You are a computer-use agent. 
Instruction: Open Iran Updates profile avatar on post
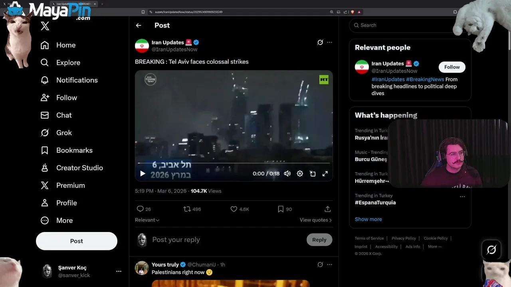click(142, 46)
